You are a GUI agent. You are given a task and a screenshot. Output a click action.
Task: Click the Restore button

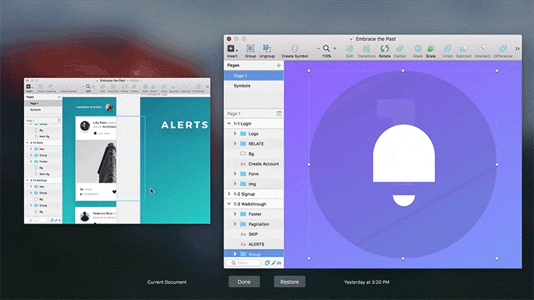pos(290,282)
